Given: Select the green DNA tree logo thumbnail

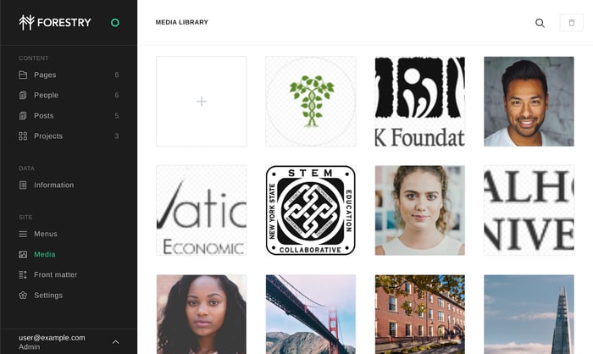Looking at the screenshot, I should pos(311,102).
